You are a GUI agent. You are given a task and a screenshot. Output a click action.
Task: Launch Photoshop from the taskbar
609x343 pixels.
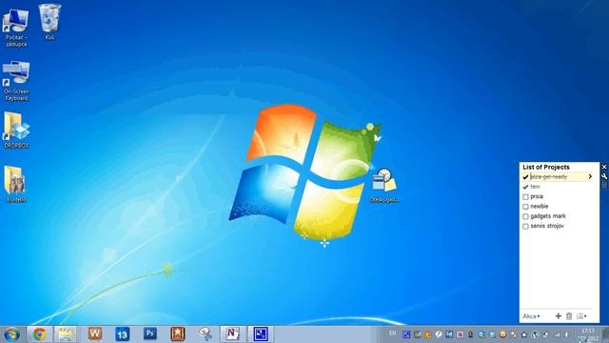[x=150, y=333]
